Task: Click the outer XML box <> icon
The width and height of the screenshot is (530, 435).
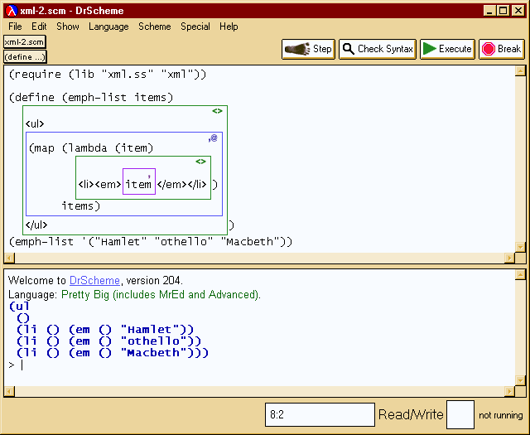Action: (217, 111)
